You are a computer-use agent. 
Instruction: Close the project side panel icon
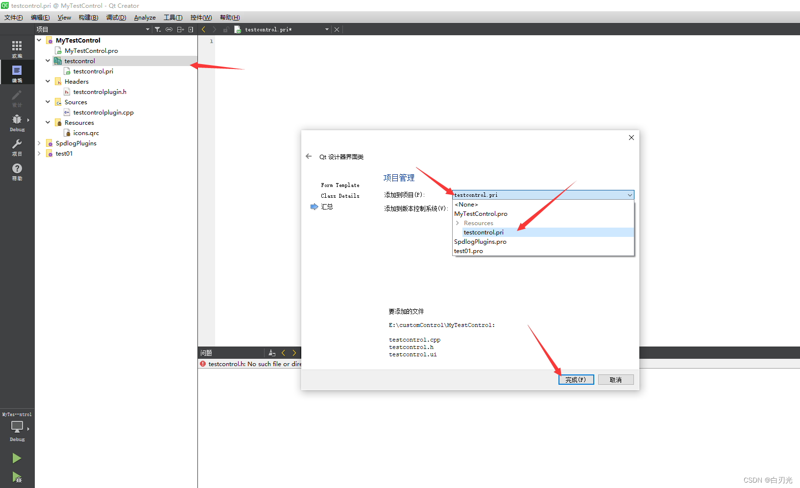[191, 29]
